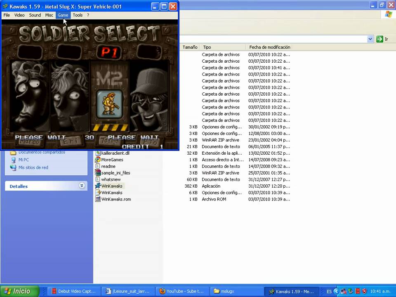This screenshot has height=297, width=396.
Task: Click the red security shield tray icon
Action: point(364,292)
